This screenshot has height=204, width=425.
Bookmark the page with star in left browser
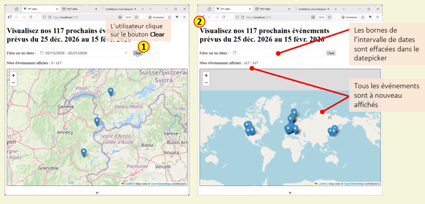(x=137, y=17)
